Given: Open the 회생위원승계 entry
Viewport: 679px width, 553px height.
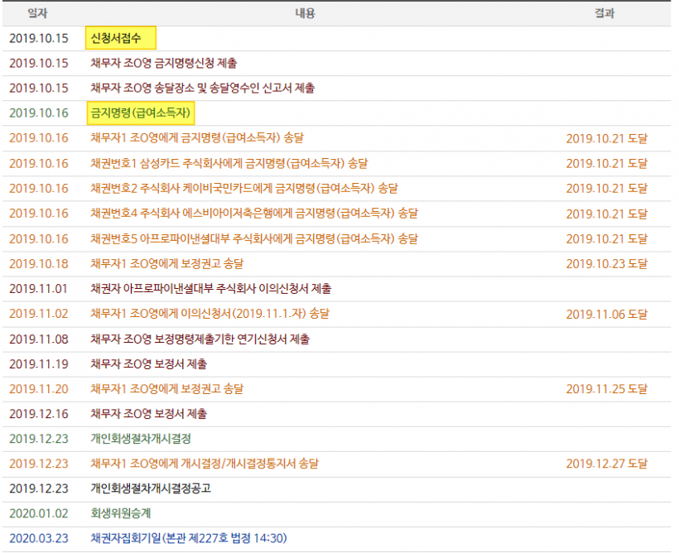Looking at the screenshot, I should [120, 513].
